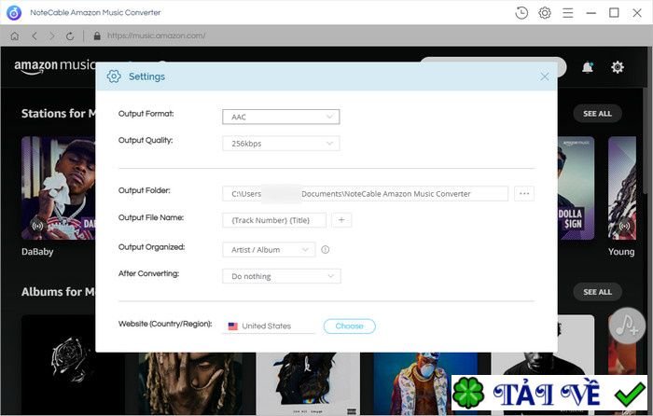Go to the home page icon
The image size is (653, 416).
14,35
